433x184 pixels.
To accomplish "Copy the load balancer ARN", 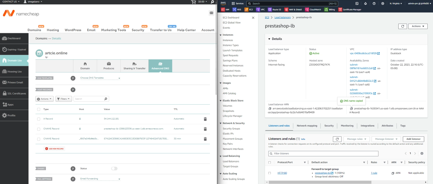I will point(270,109).
